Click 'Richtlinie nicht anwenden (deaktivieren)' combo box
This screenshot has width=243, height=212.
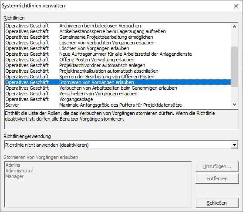tap(121, 145)
